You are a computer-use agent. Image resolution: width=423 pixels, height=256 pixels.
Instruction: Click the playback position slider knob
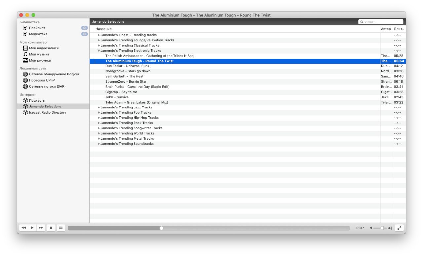pos(161,228)
